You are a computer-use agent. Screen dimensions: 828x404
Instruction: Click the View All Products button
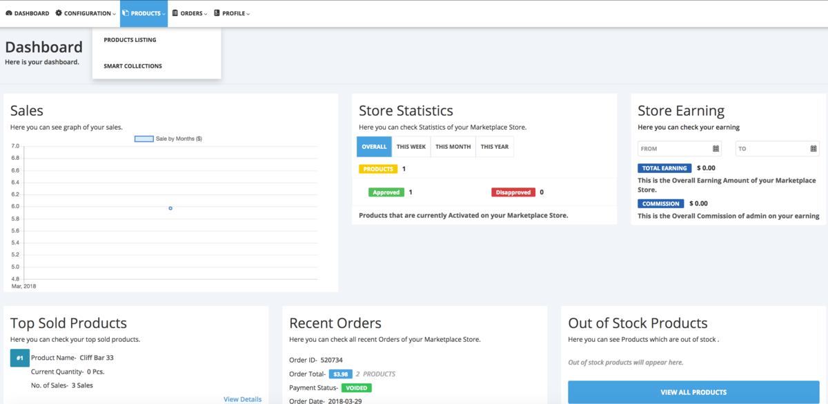point(693,392)
